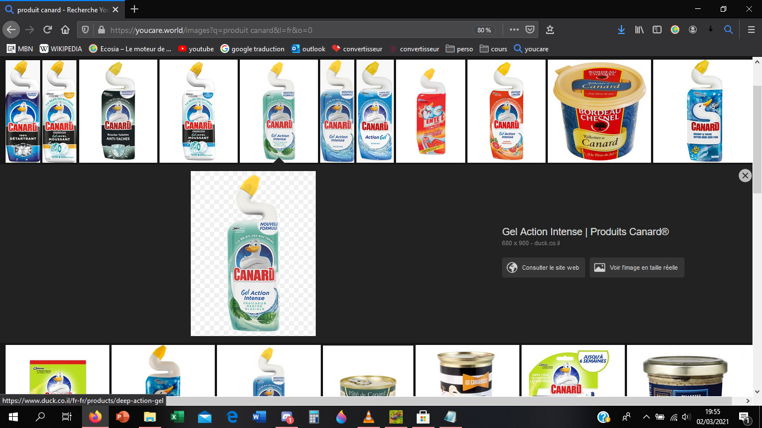This screenshot has height=428, width=762.
Task: Click Voir l'image en taille réelle
Action: click(x=636, y=267)
